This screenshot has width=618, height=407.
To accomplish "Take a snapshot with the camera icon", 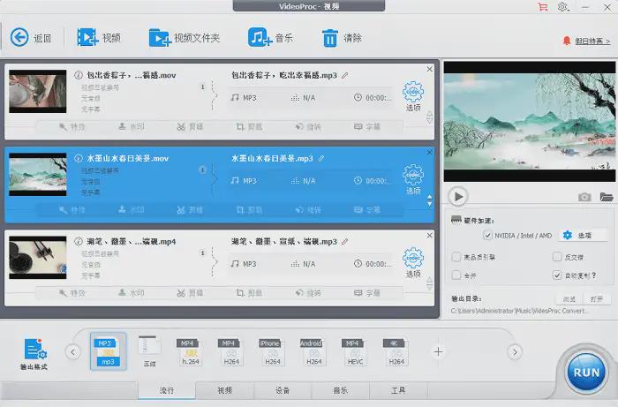I will pyautogui.click(x=584, y=196).
